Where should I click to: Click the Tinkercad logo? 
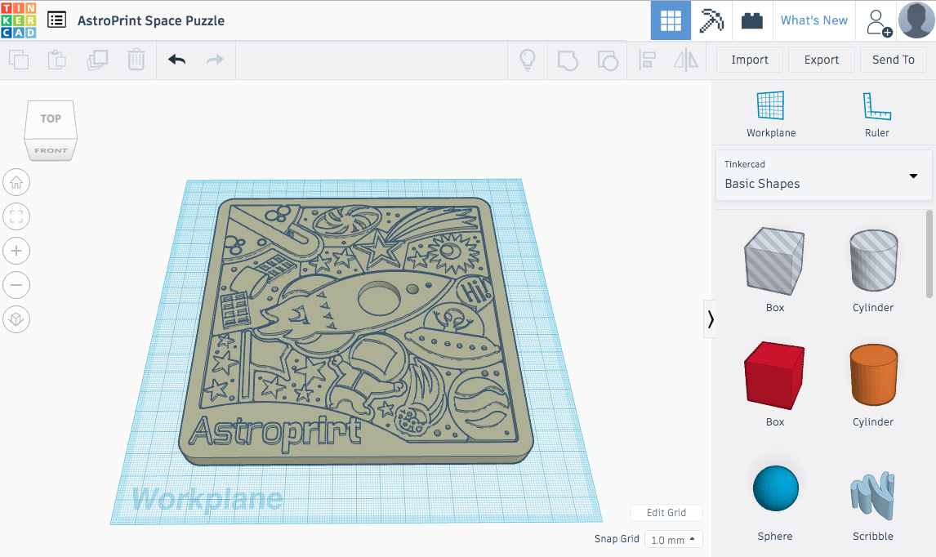click(18, 20)
